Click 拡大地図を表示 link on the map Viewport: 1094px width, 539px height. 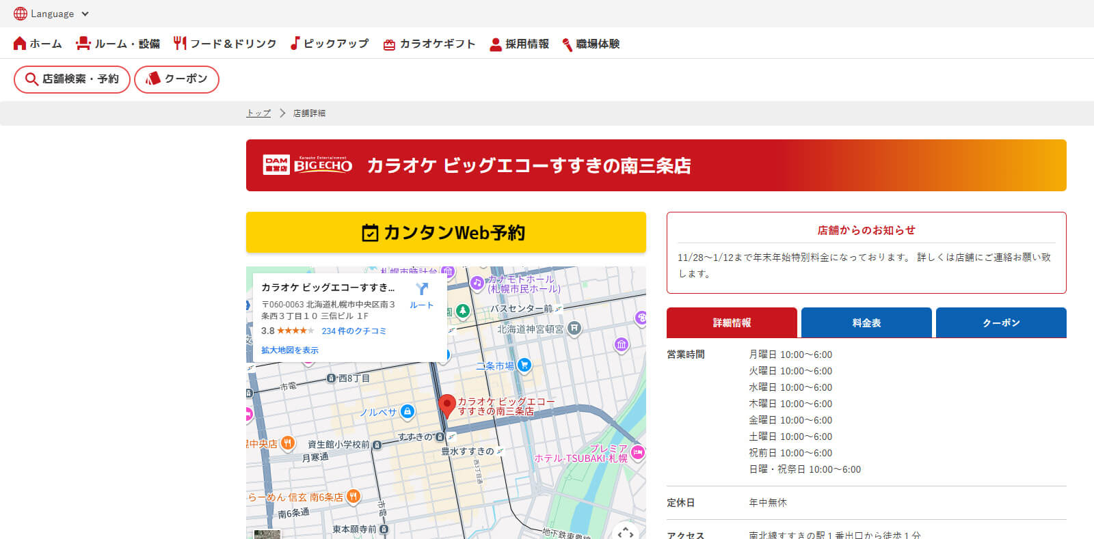pyautogui.click(x=290, y=350)
